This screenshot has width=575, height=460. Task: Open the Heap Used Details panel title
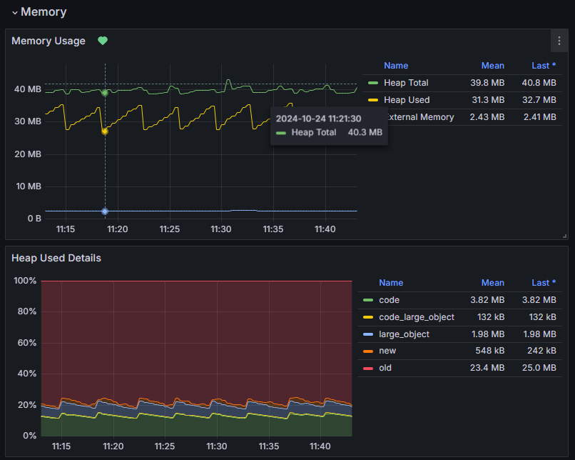pos(56,258)
